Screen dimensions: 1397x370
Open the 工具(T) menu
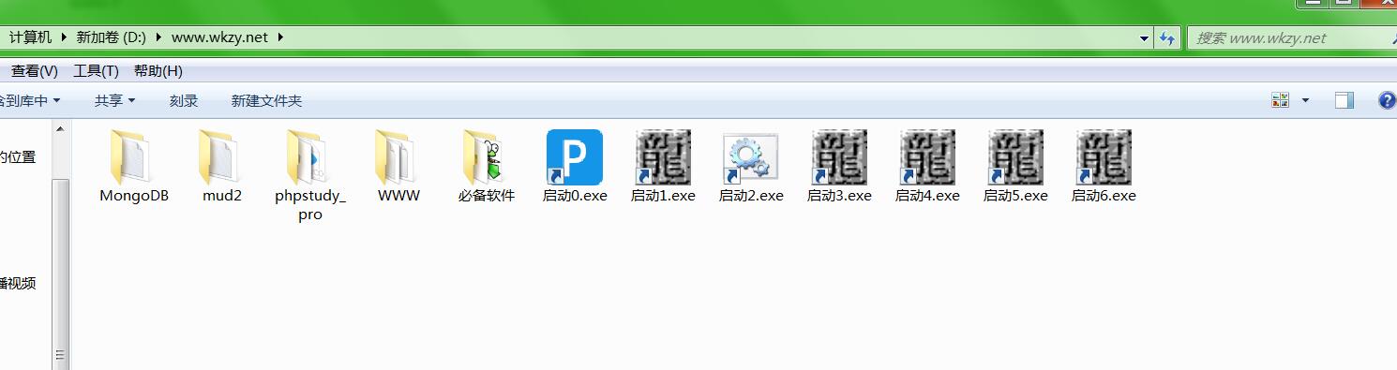pyautogui.click(x=96, y=70)
